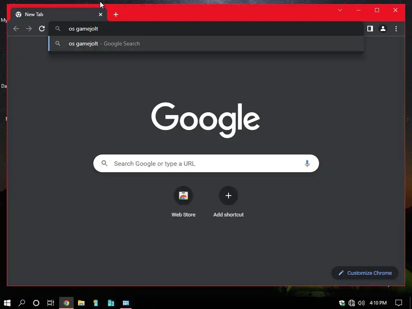The image size is (412, 309).
Task: Open File Explorer from the taskbar
Action: 81,303
